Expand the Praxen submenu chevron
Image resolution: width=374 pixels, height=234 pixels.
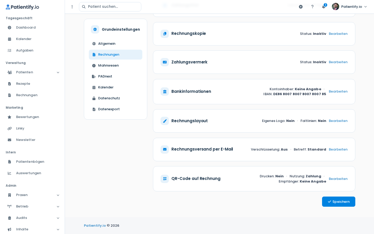[x=58, y=195]
